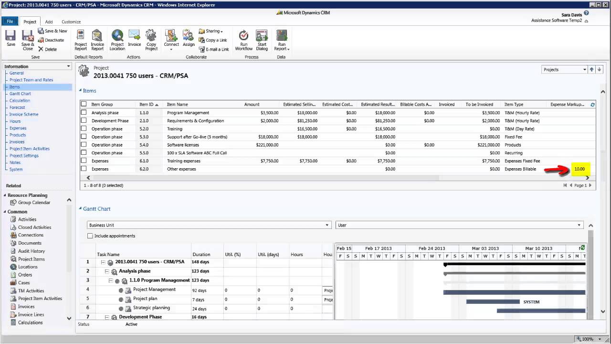
Task: Open the Project Report
Action: (81, 40)
